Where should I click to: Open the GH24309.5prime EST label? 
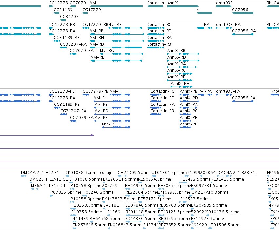click(135, 173)
